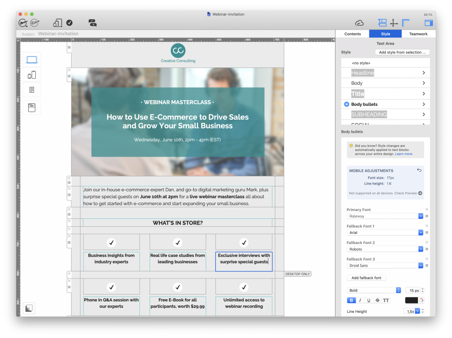This screenshot has height=338, width=452.
Task: Click the Check Preview arrow icon
Action: (420, 193)
